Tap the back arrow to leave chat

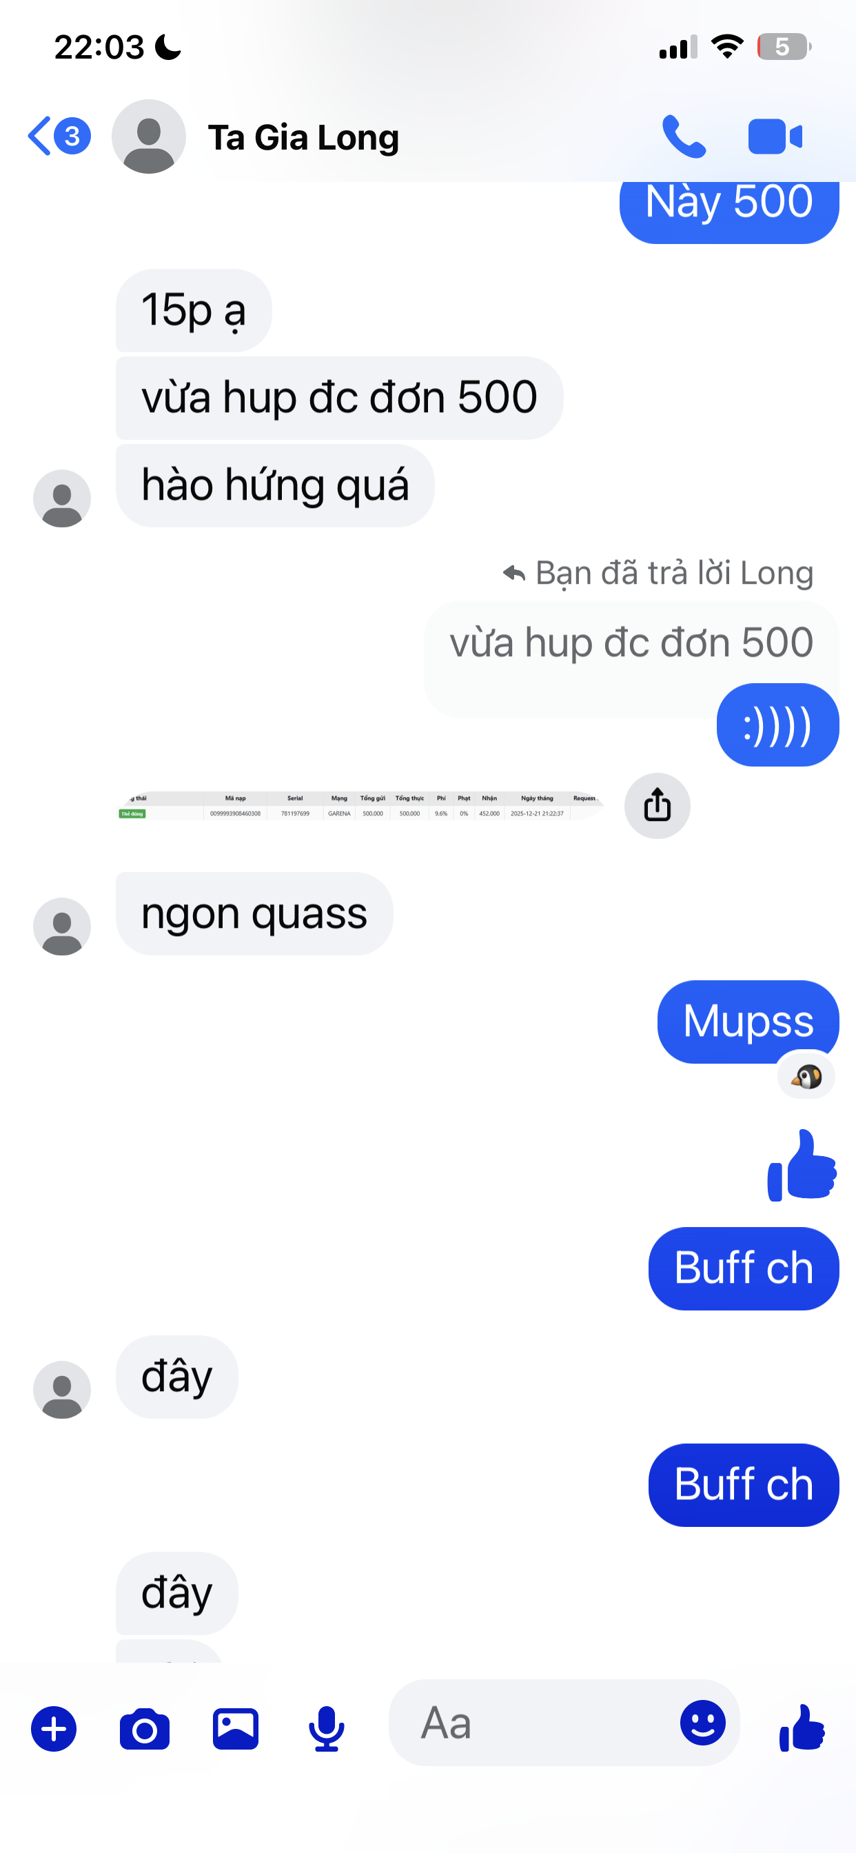40,136
